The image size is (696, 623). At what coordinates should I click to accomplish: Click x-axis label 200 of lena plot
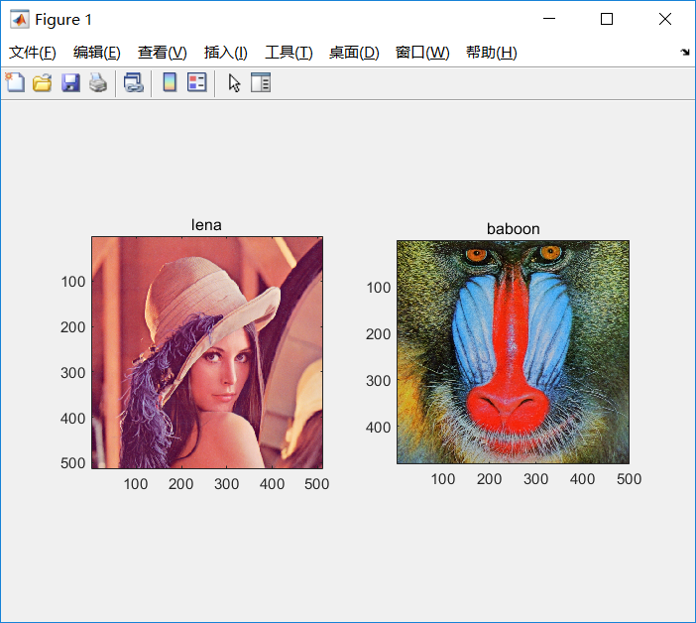coord(180,483)
